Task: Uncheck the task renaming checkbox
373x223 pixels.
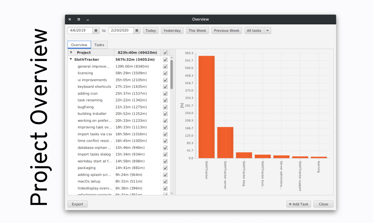Action: [x=165, y=100]
